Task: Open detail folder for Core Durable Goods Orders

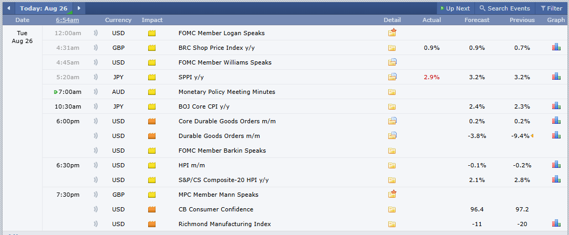Action: pos(392,121)
